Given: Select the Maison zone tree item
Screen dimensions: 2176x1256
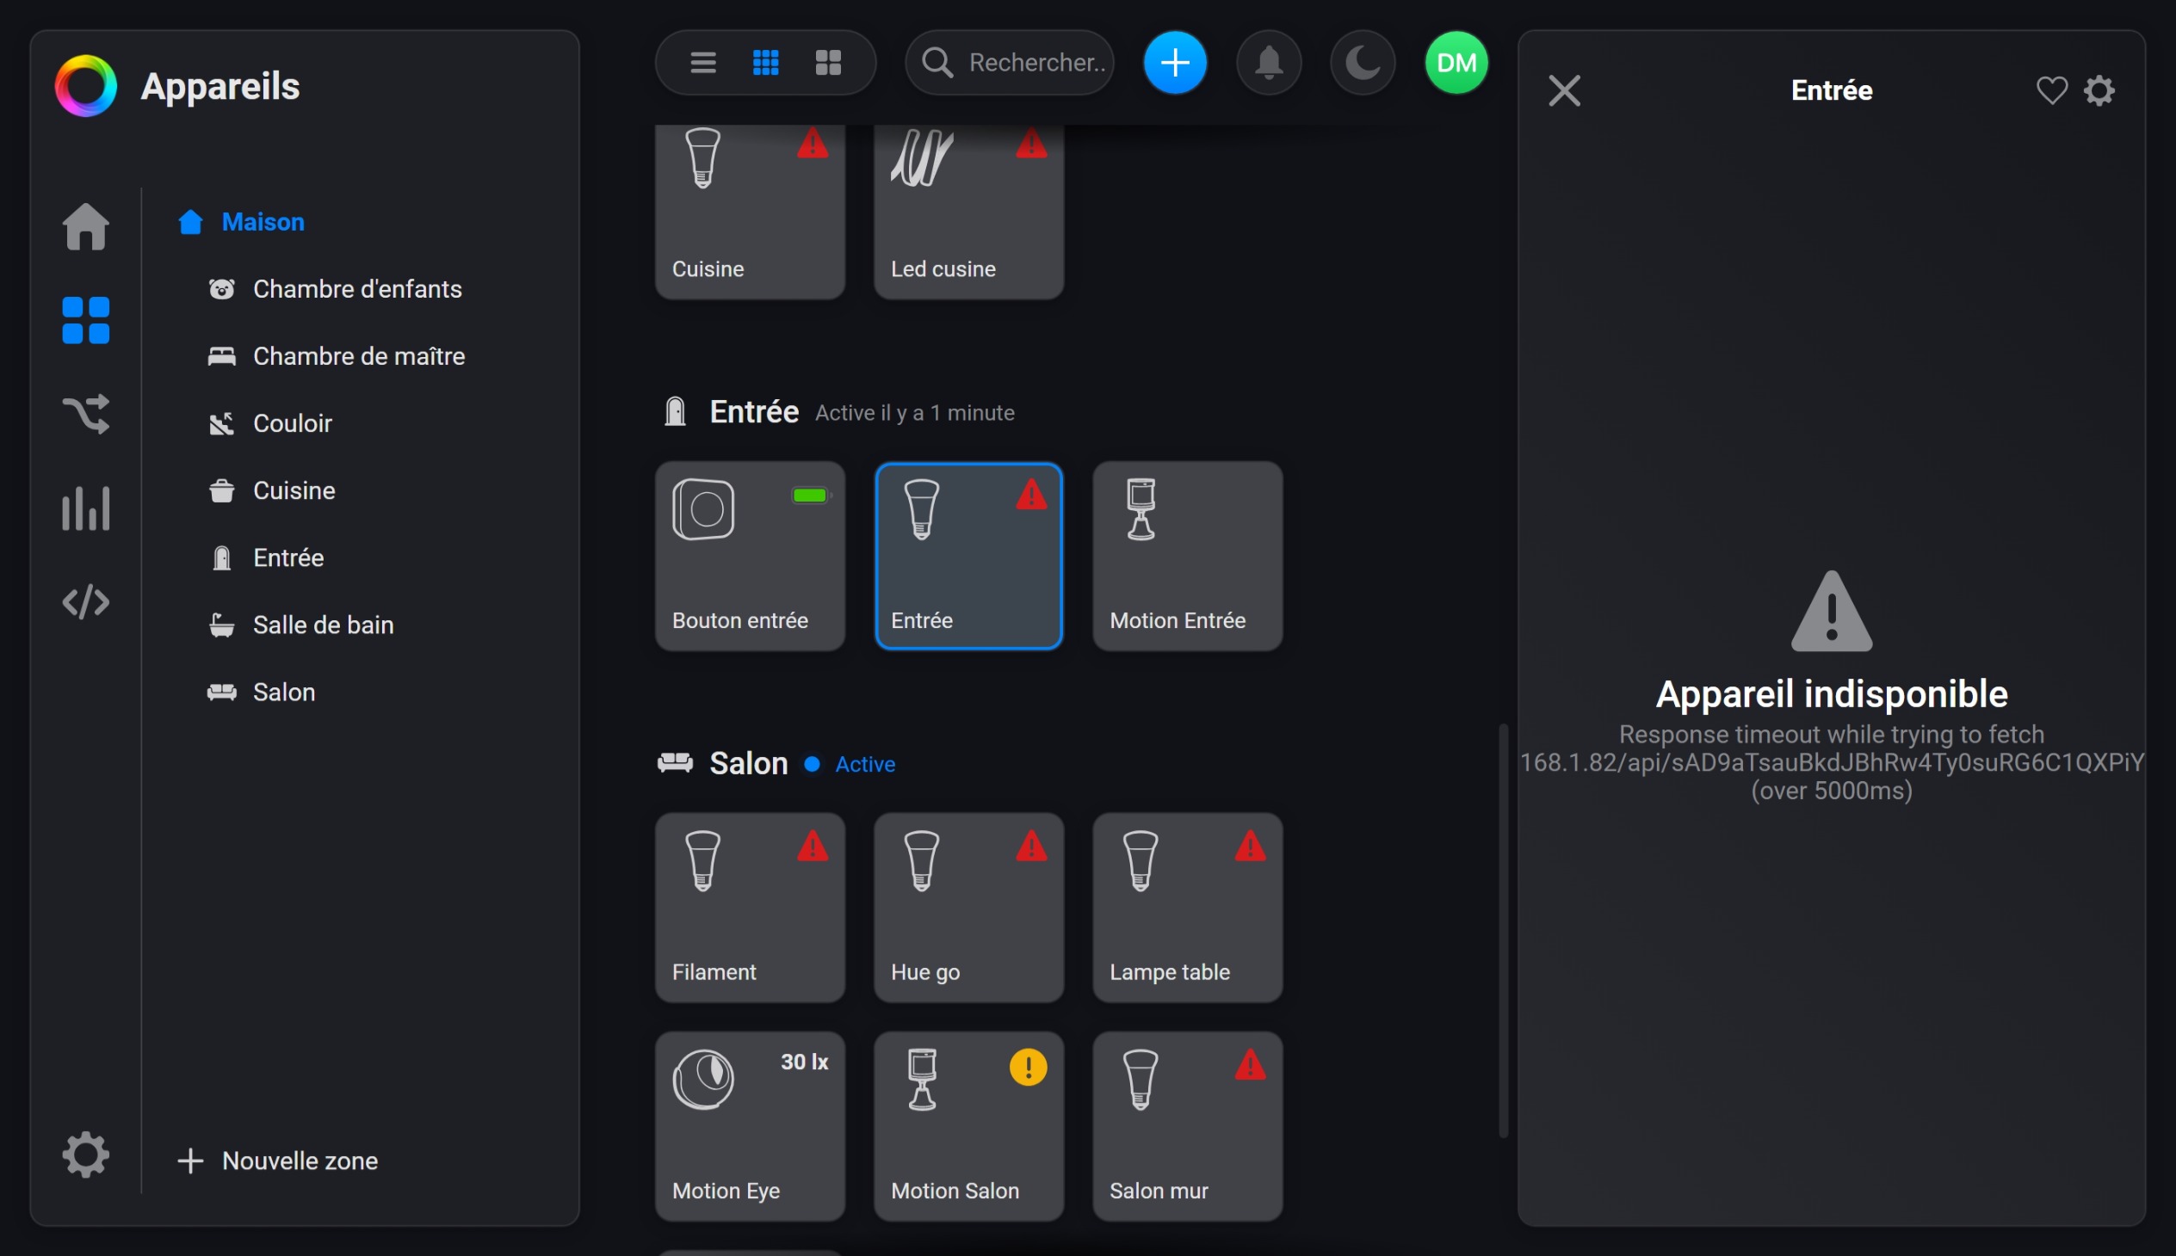Looking at the screenshot, I should pos(262,222).
